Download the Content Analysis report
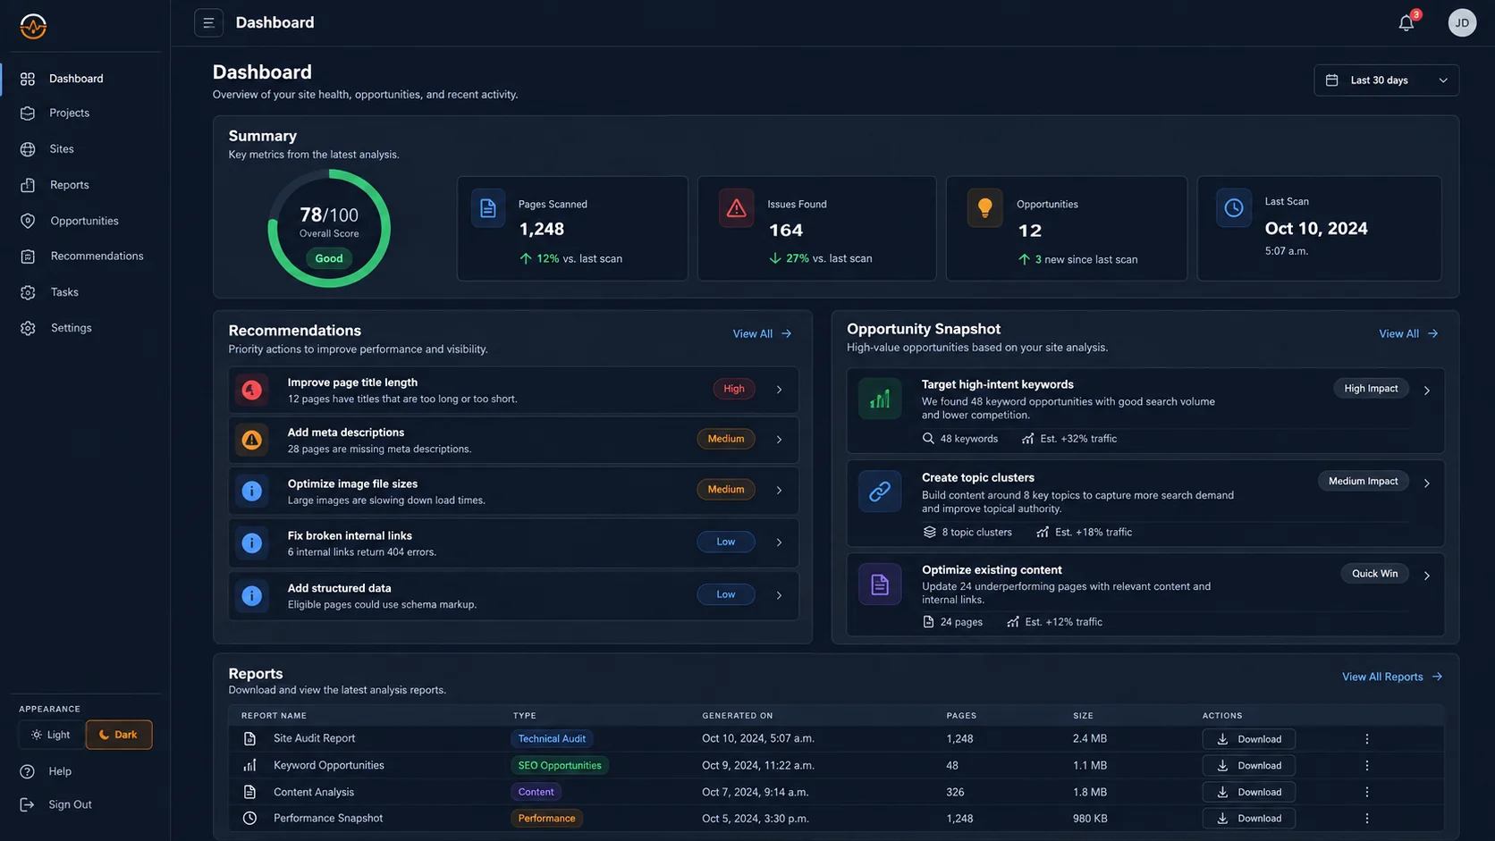The image size is (1495, 841). [x=1248, y=792]
